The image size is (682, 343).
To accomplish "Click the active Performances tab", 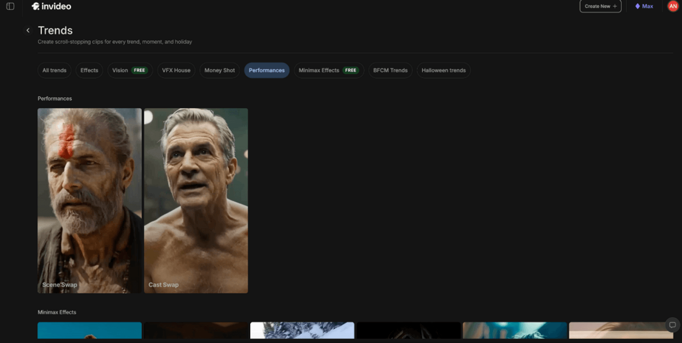I will [x=266, y=70].
